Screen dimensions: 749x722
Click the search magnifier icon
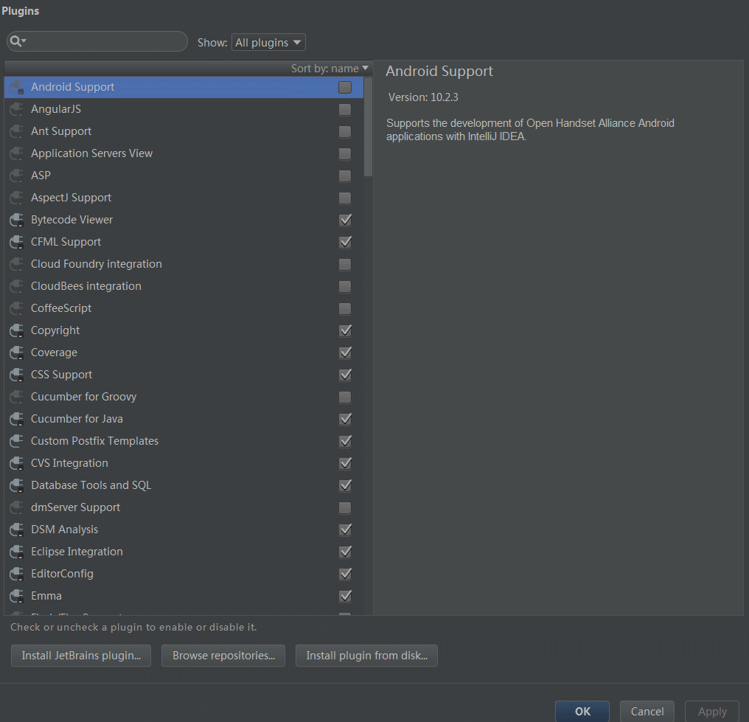[x=15, y=41]
